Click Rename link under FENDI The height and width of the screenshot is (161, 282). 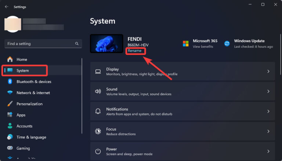click(x=134, y=51)
